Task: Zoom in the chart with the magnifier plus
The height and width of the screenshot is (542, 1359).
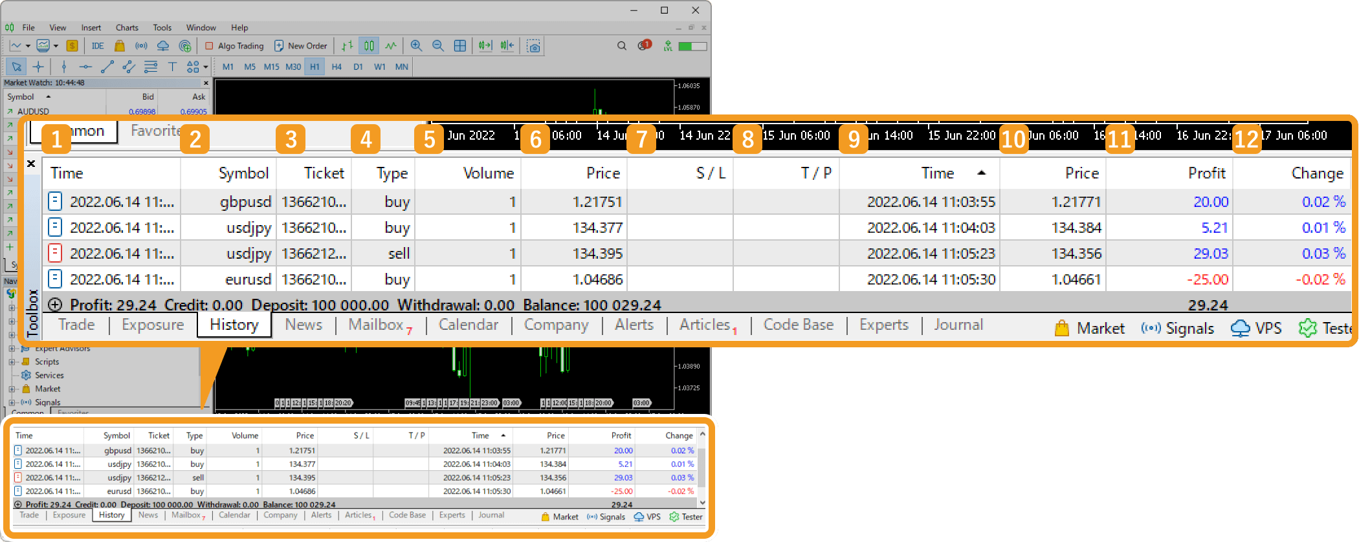Action: tap(416, 46)
